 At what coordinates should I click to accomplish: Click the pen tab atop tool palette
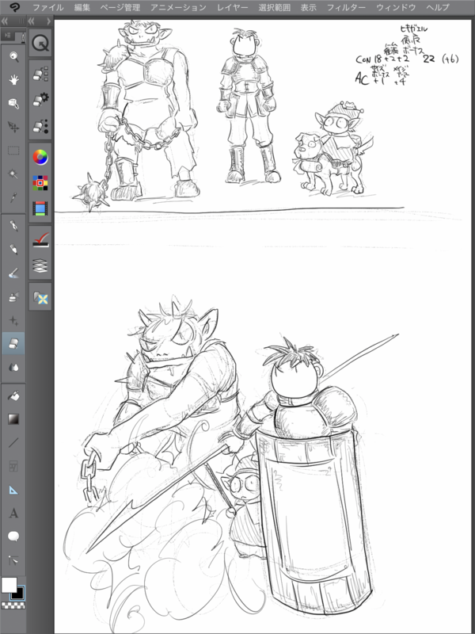click(23, 37)
